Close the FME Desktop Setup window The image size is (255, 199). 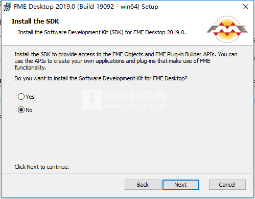pyautogui.click(x=246, y=7)
